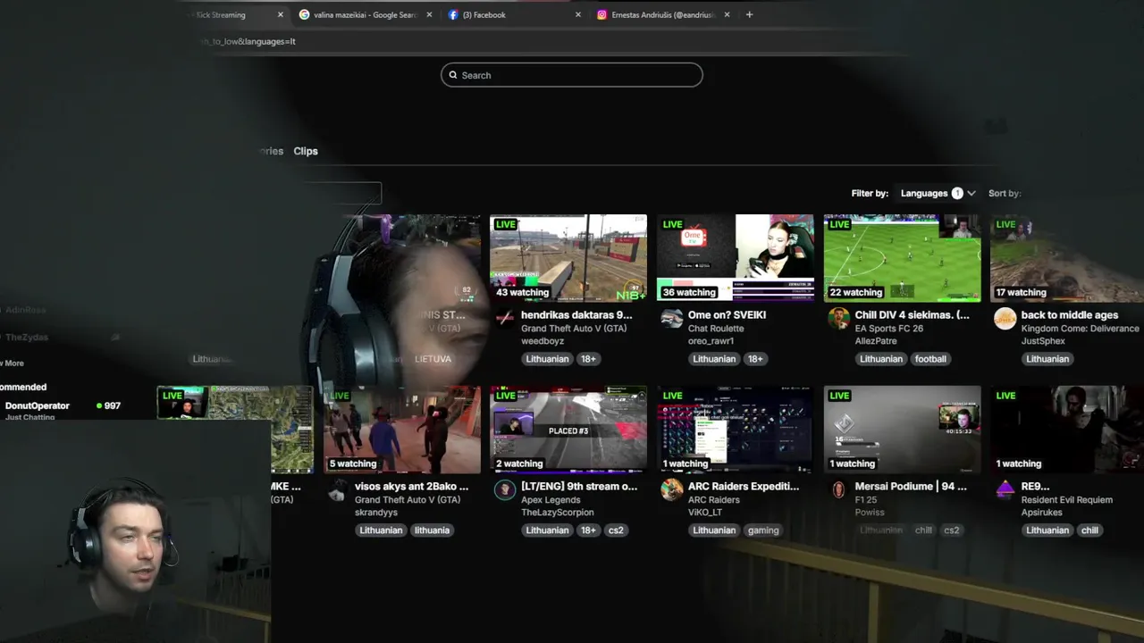Click chill tag under Apsirukes stream

coord(1089,530)
